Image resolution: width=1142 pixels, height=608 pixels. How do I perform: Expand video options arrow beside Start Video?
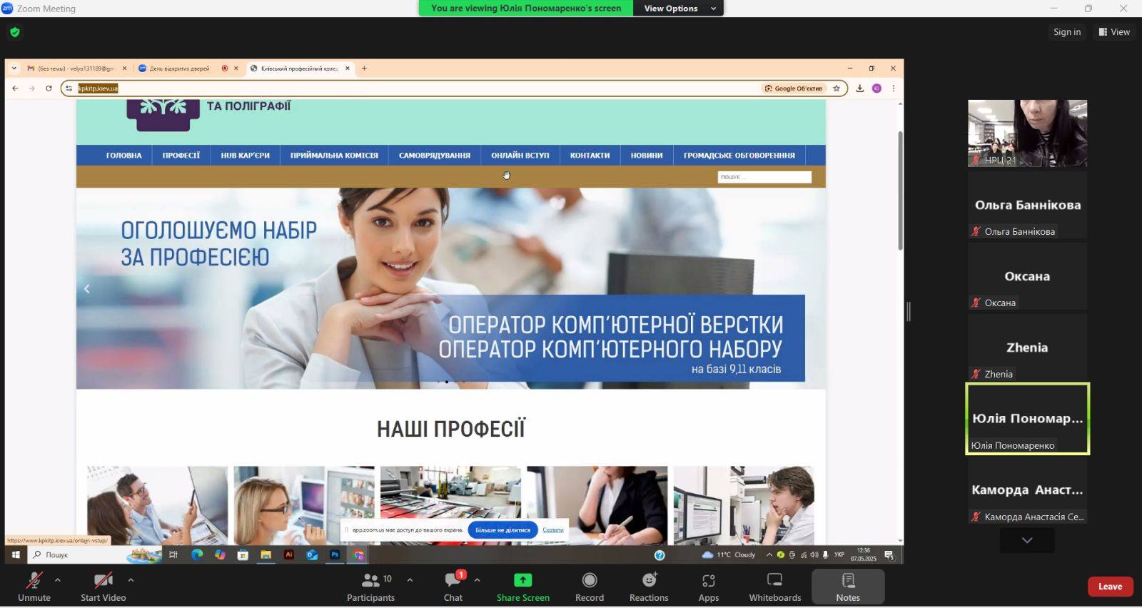(131, 580)
